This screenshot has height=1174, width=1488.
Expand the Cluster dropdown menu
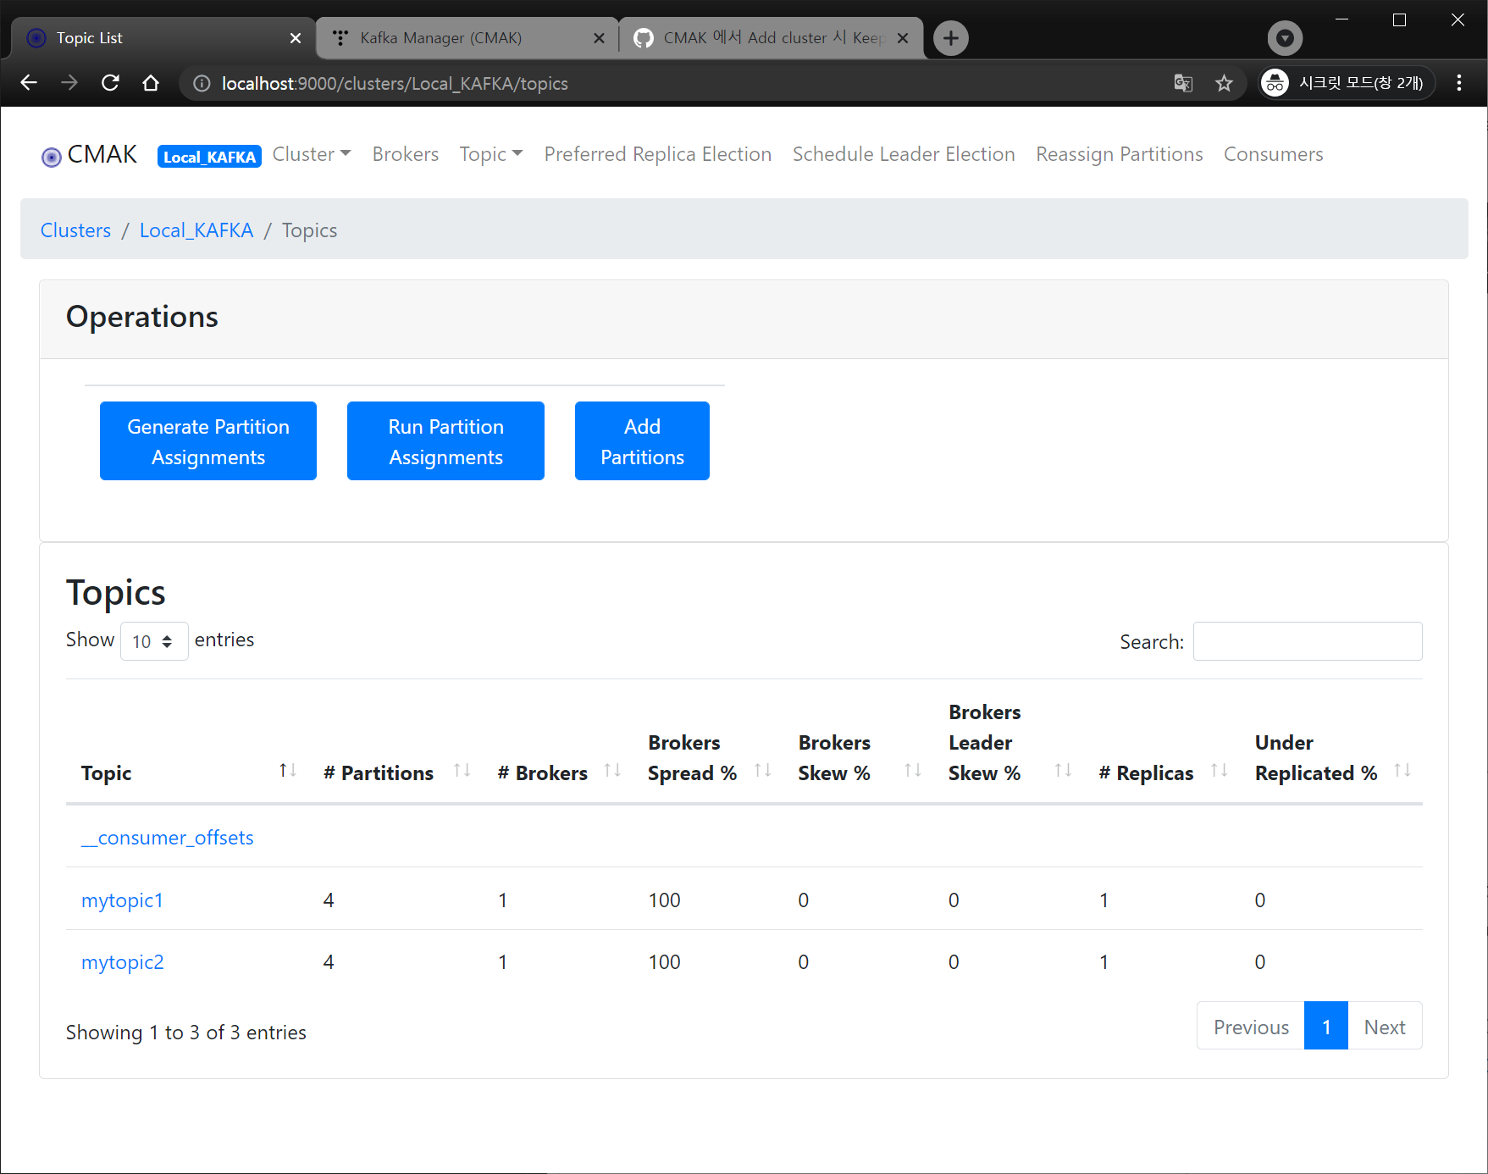(x=312, y=154)
